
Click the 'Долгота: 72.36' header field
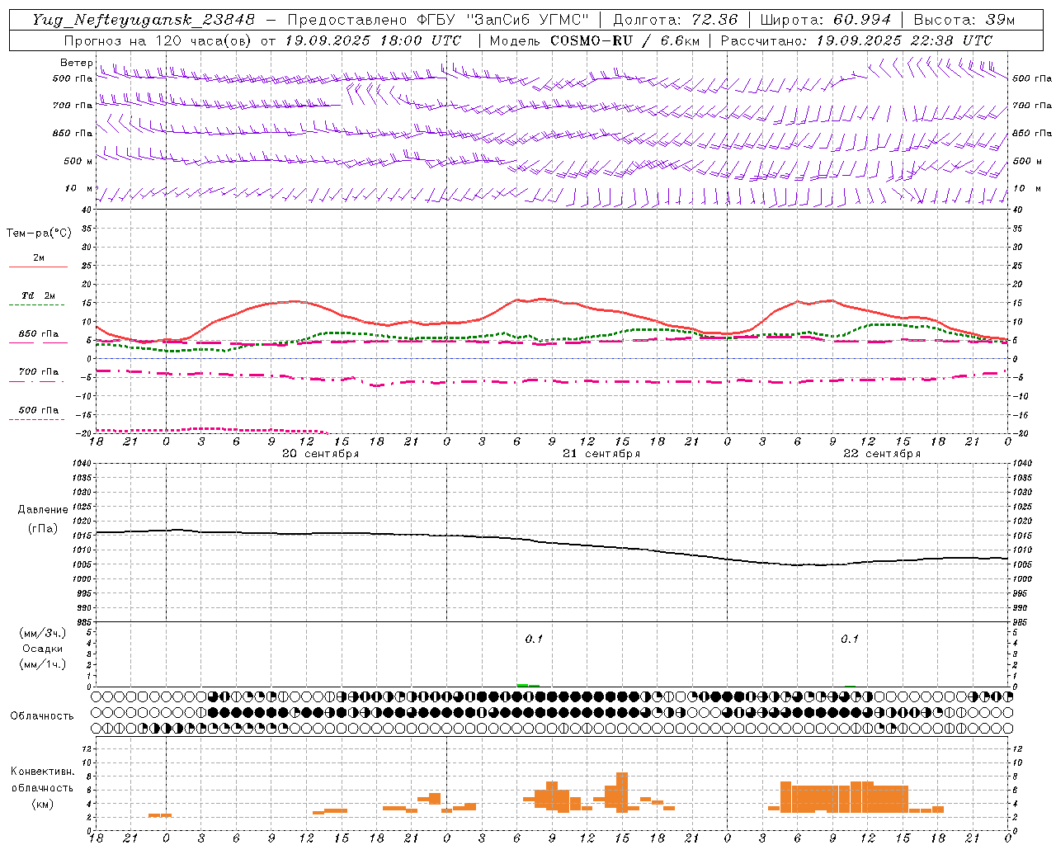pos(675,20)
